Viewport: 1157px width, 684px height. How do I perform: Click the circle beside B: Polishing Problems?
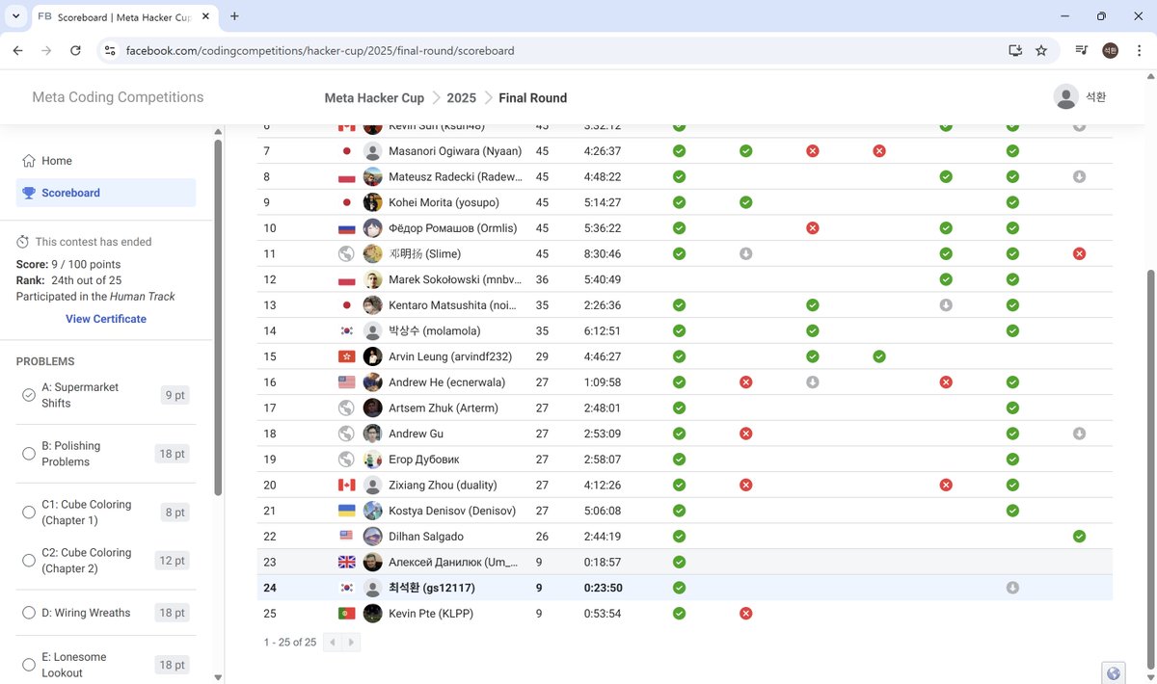pyautogui.click(x=29, y=454)
